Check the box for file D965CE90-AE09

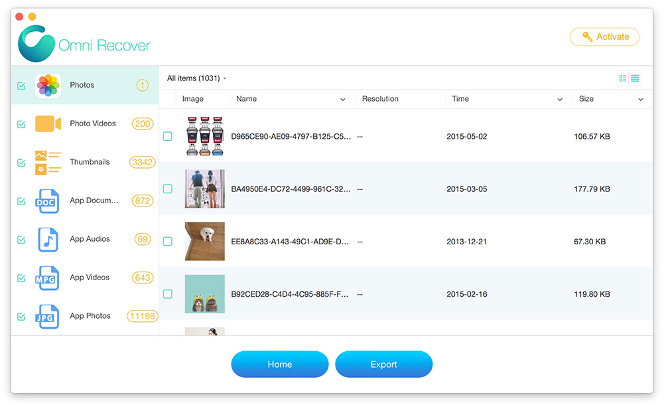(x=168, y=137)
